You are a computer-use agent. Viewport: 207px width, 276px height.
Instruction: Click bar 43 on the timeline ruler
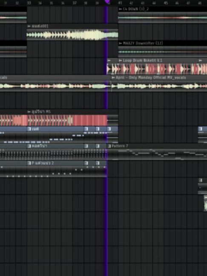[x=143, y=3]
